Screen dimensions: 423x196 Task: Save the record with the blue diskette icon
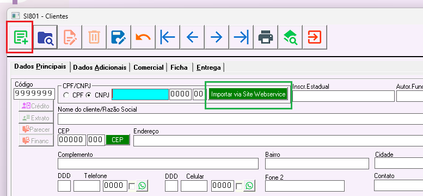point(119,37)
